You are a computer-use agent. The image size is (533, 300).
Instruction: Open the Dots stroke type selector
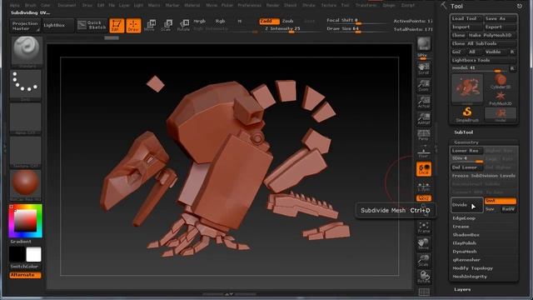pos(26,85)
